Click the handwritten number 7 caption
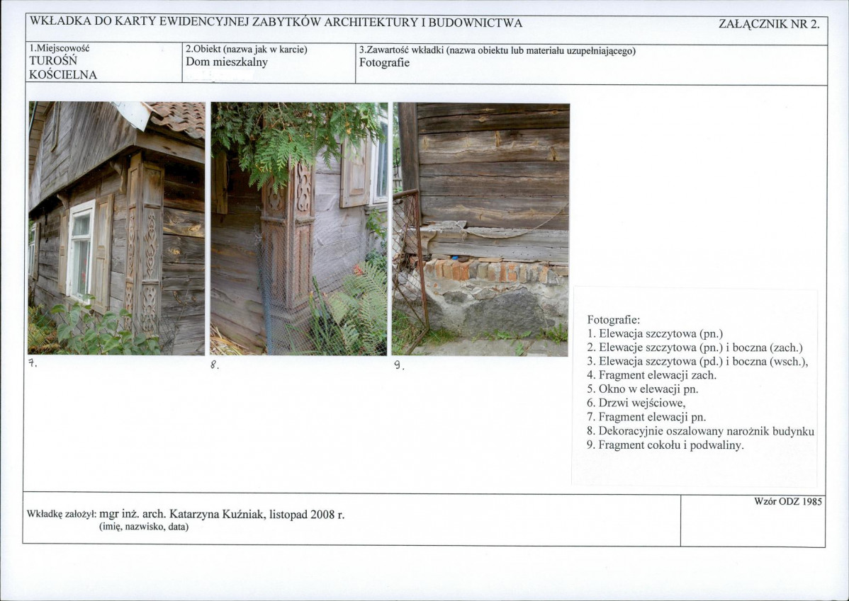This screenshot has width=849, height=601. point(33,364)
